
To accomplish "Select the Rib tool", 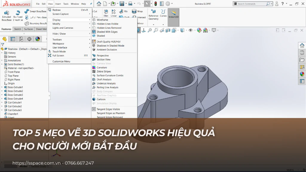I will pyautogui.click(x=123, y=11).
